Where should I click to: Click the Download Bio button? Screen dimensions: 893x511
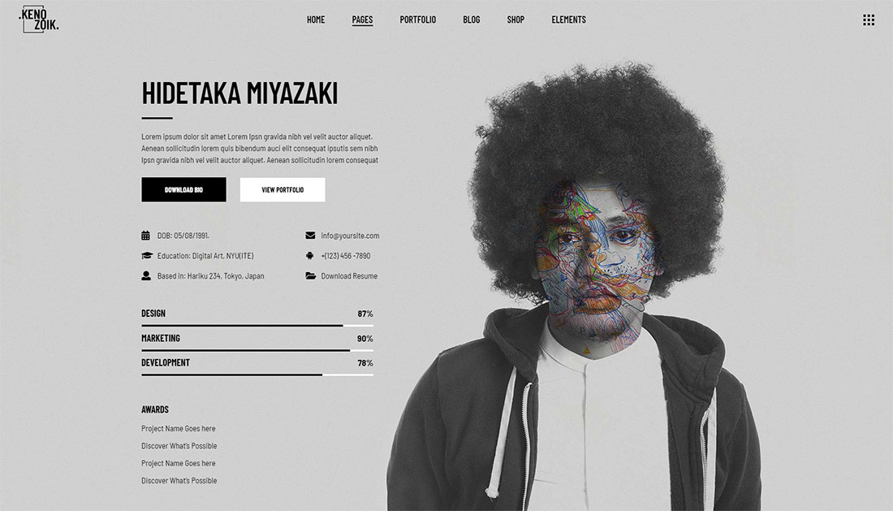(183, 190)
